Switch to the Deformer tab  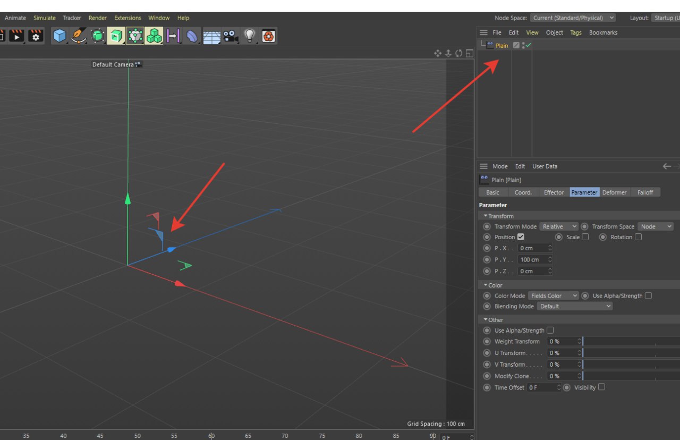(615, 192)
